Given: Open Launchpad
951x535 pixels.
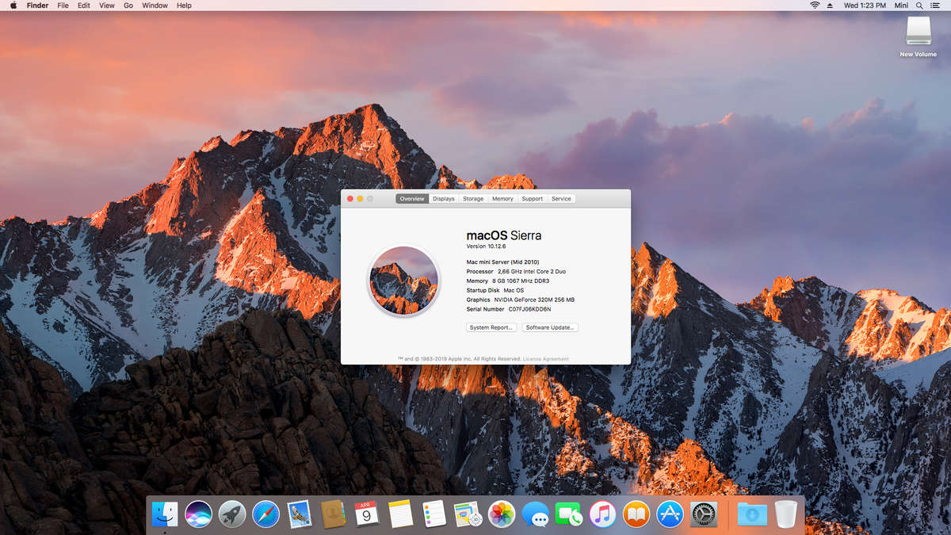Looking at the screenshot, I should click(231, 514).
